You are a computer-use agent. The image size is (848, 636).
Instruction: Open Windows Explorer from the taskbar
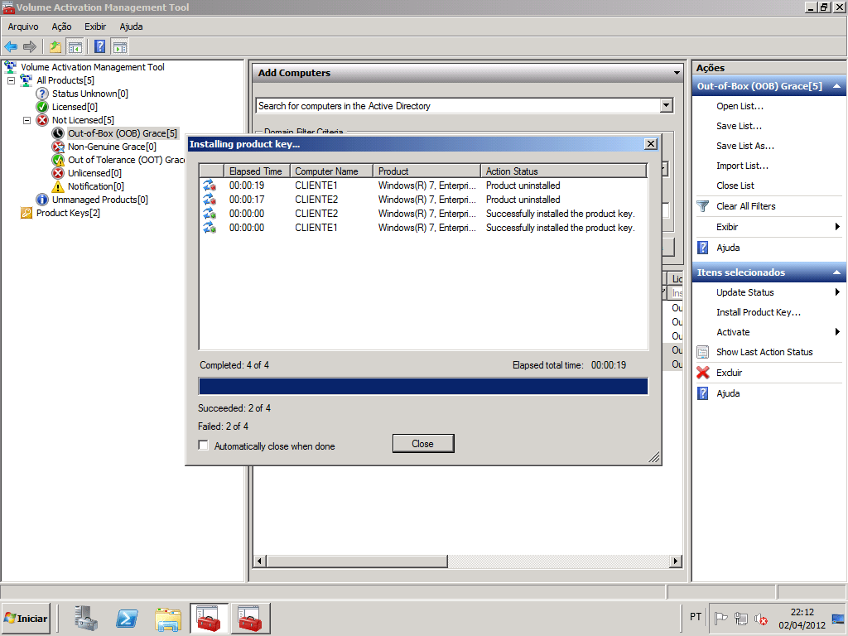tap(168, 619)
